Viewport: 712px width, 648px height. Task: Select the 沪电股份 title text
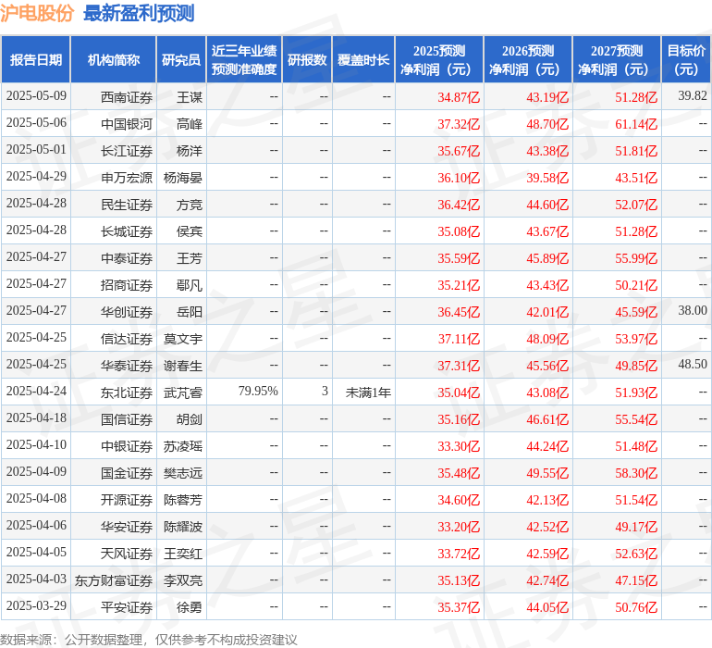click(37, 13)
